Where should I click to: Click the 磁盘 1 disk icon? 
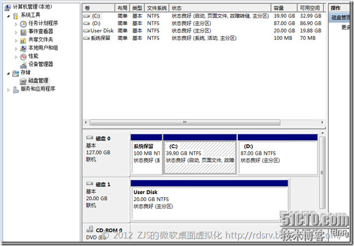[x=90, y=184]
